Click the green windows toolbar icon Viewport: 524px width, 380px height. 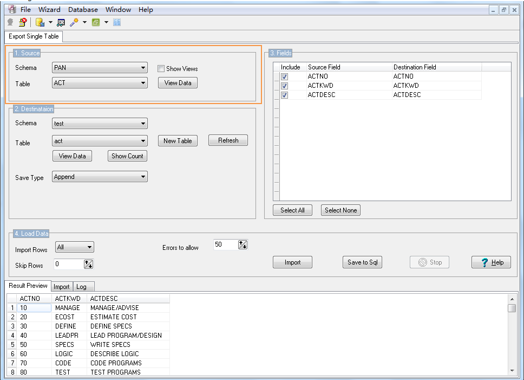(96, 22)
